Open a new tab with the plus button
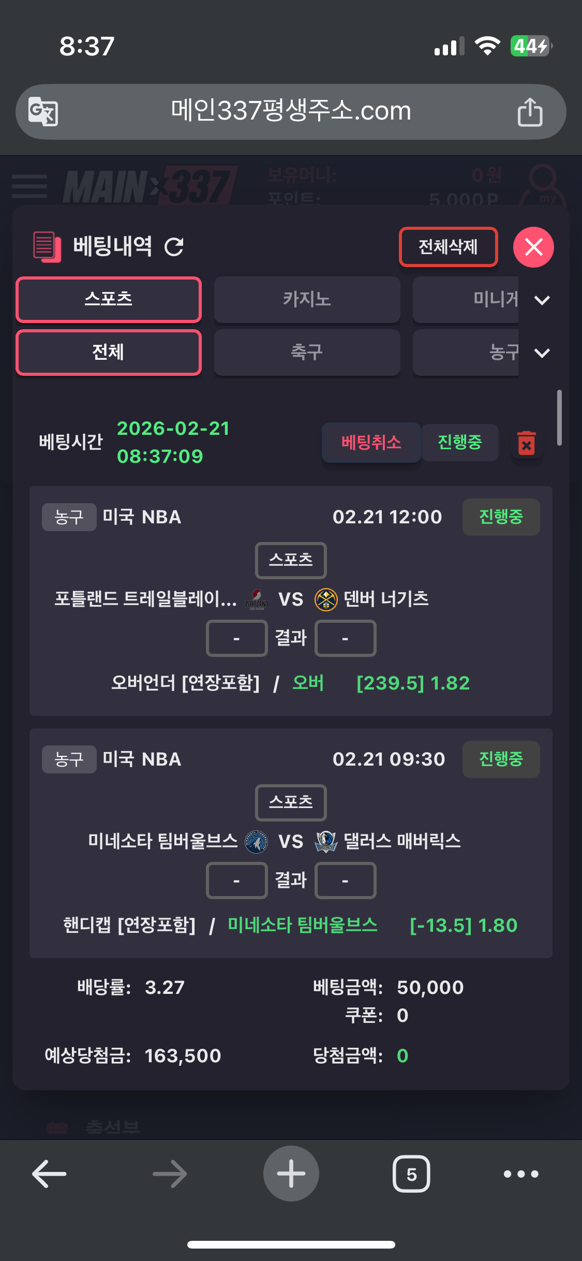Viewport: 582px width, 1261px height. 291,1174
